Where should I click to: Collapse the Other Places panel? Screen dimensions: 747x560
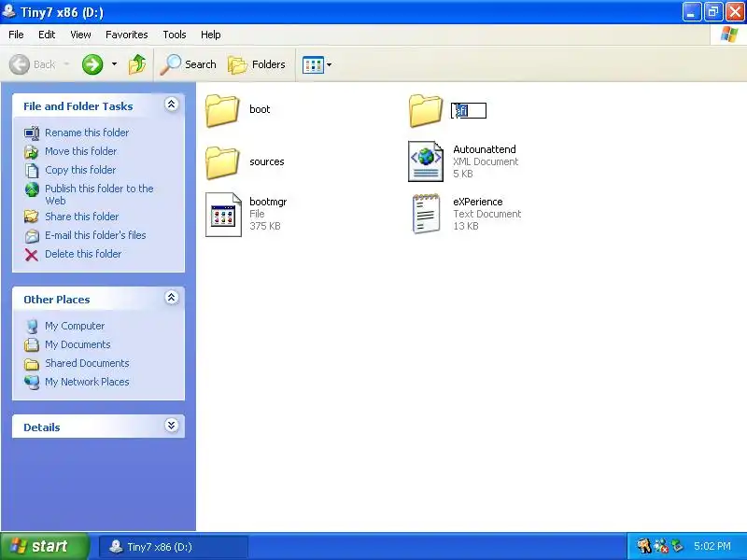172,298
